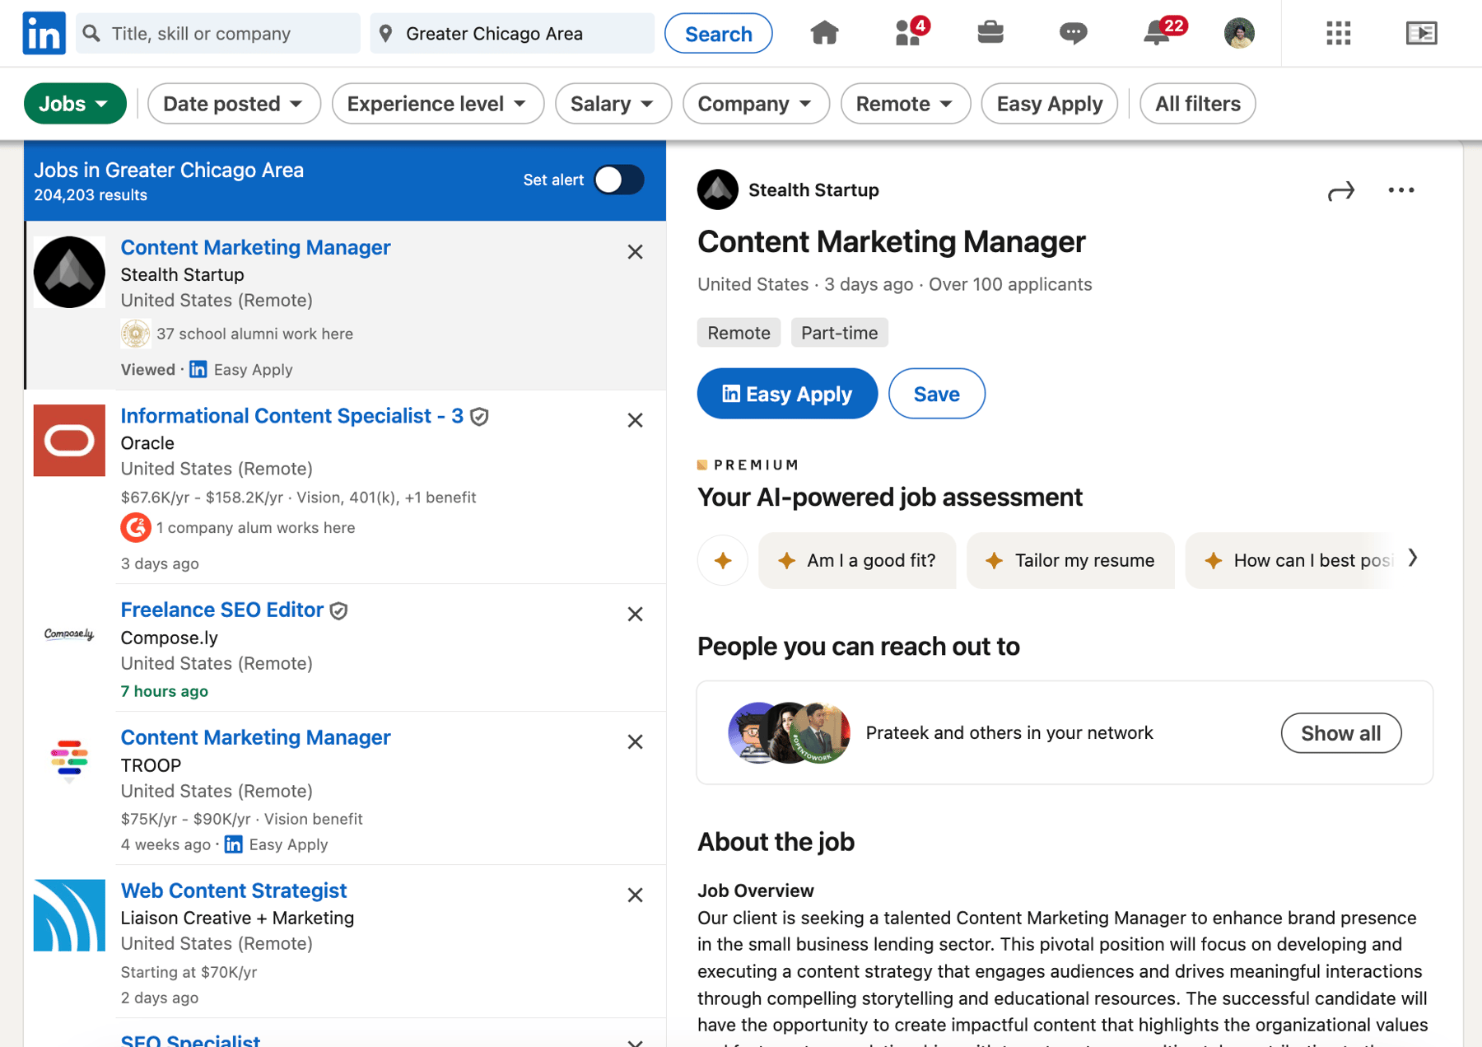Open the profile avatar menu
1482x1047 pixels.
coord(1239,33)
